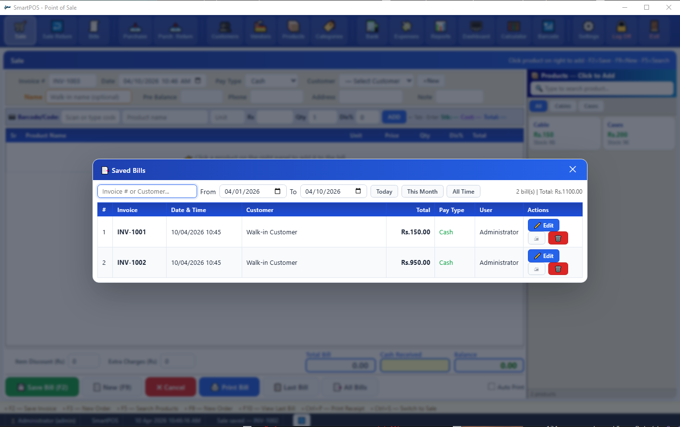The height and width of the screenshot is (427, 680).
Task: Delete invoice INV-1002 with the trash icon
Action: 558,269
